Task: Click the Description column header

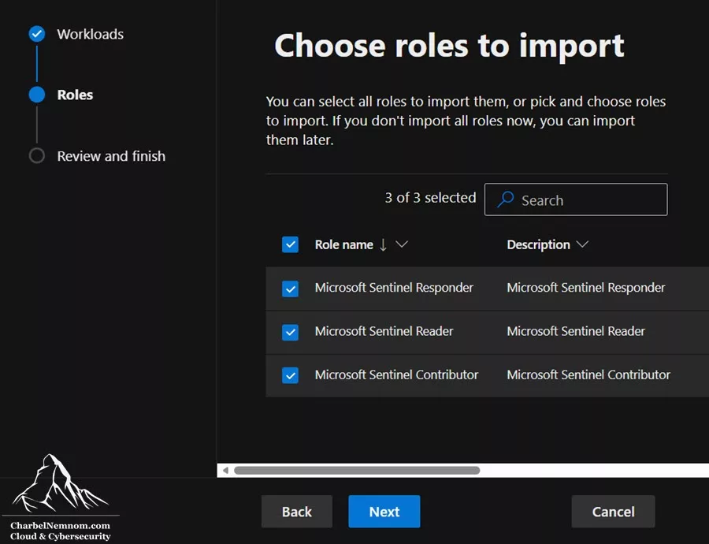Action: point(538,244)
